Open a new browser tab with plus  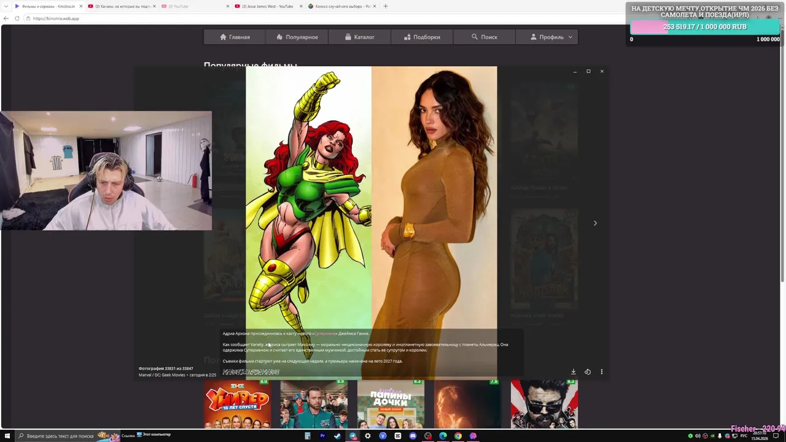(x=386, y=6)
